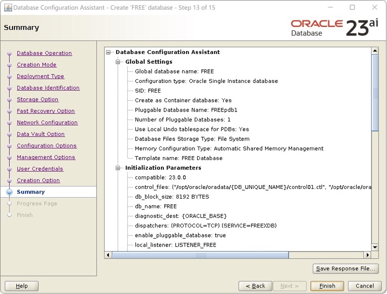
Task: Go Back to the previous step
Action: pos(255,286)
